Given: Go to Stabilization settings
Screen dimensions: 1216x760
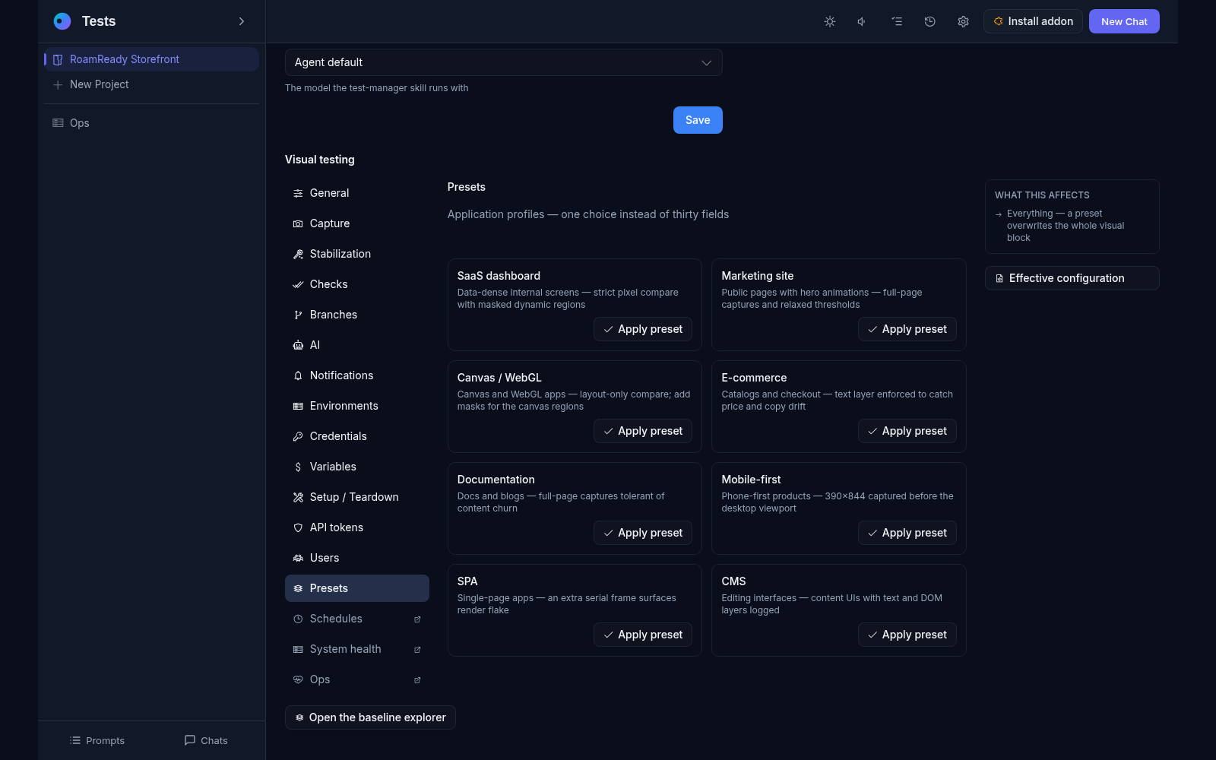Looking at the screenshot, I should pyautogui.click(x=357, y=254).
